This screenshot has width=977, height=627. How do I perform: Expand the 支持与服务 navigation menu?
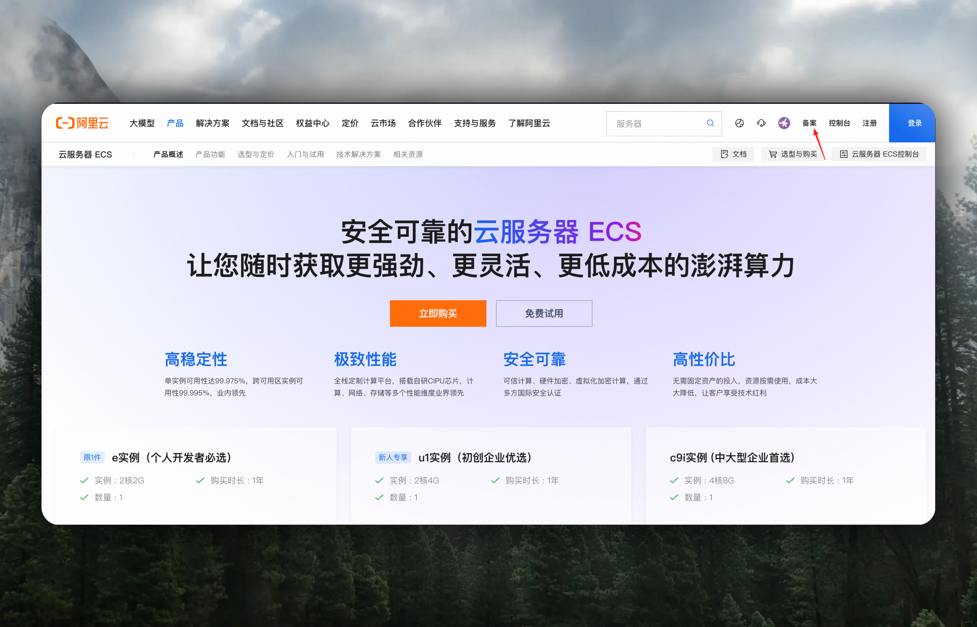[475, 123]
